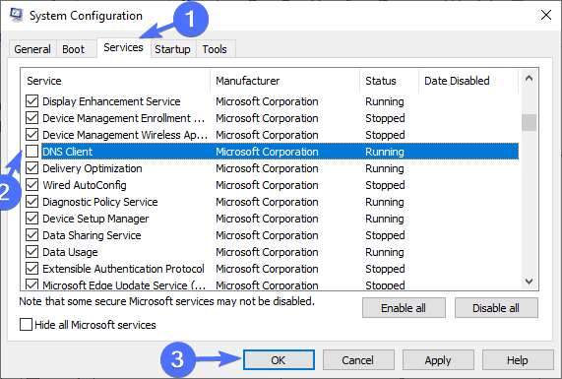Select the Delivery Optimization row text

tap(93, 168)
